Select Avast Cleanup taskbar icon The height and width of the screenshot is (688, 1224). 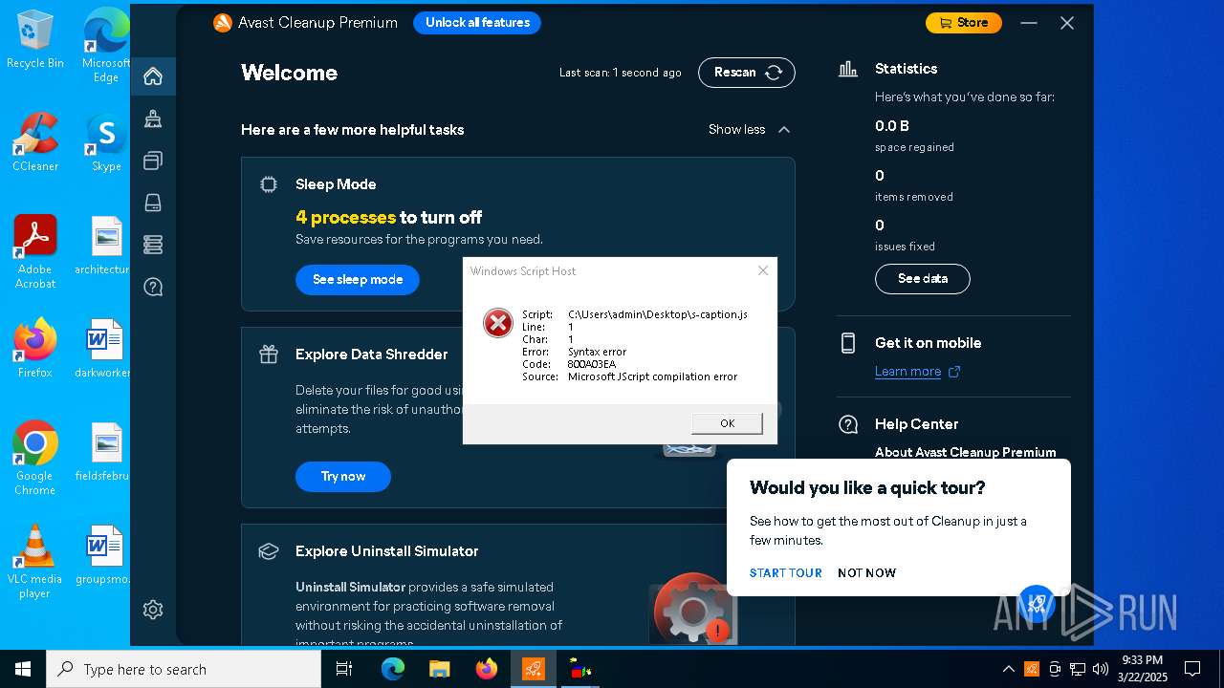pyautogui.click(x=534, y=669)
